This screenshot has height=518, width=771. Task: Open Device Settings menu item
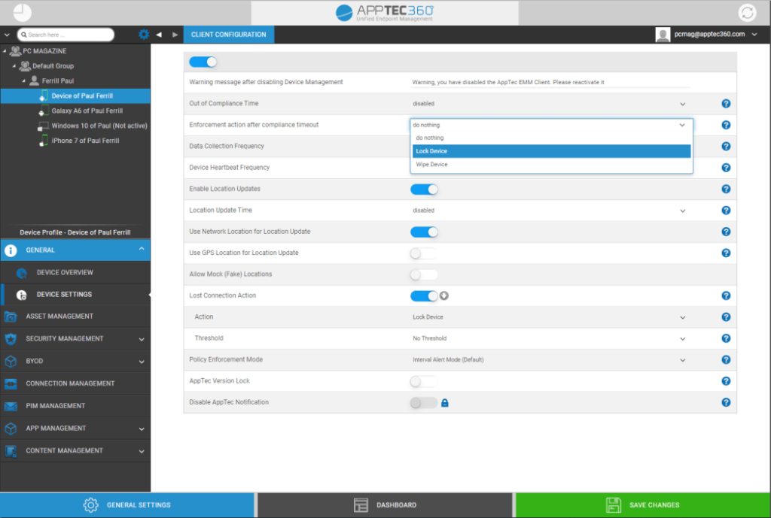tap(75, 295)
